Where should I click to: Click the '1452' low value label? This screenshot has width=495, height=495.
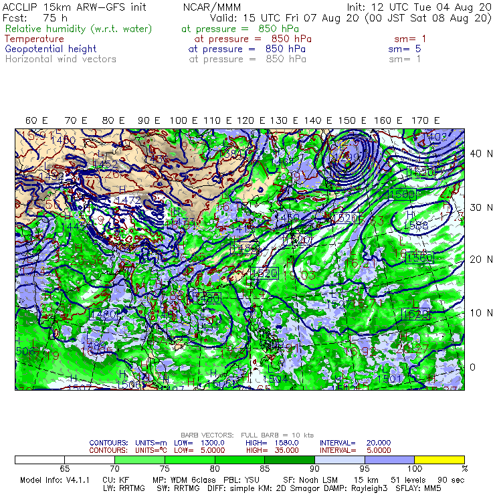click(106, 164)
